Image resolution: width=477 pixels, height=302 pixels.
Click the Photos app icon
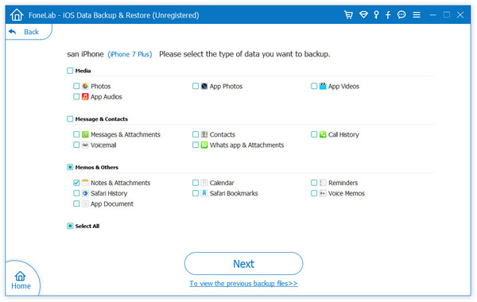[x=85, y=86]
